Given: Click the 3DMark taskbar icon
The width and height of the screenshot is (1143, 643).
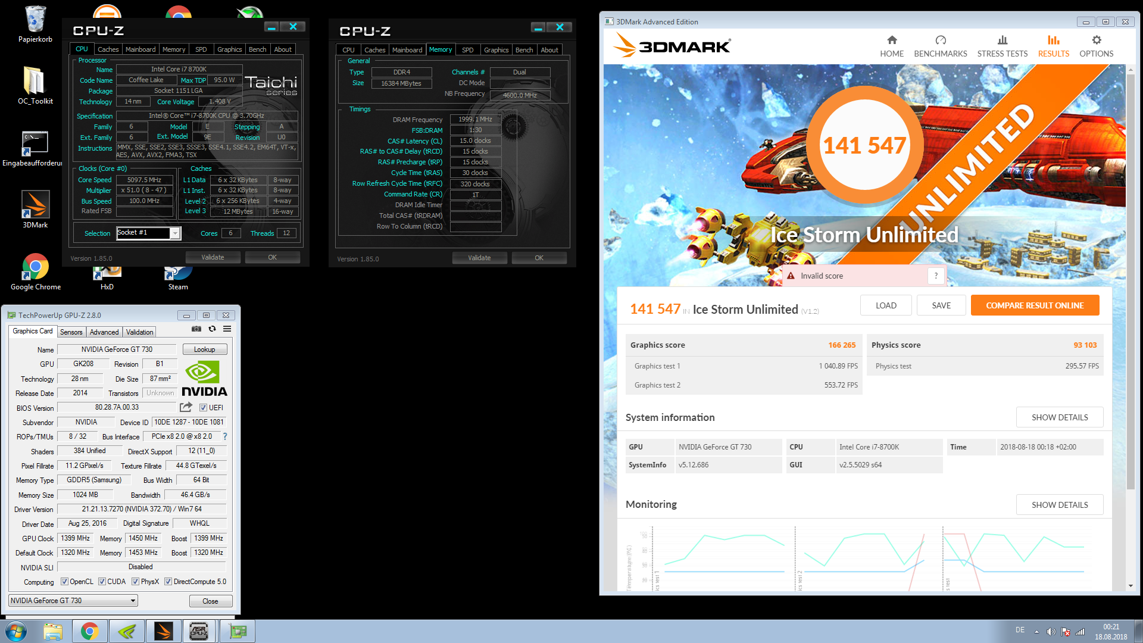Looking at the screenshot, I should pyautogui.click(x=163, y=631).
